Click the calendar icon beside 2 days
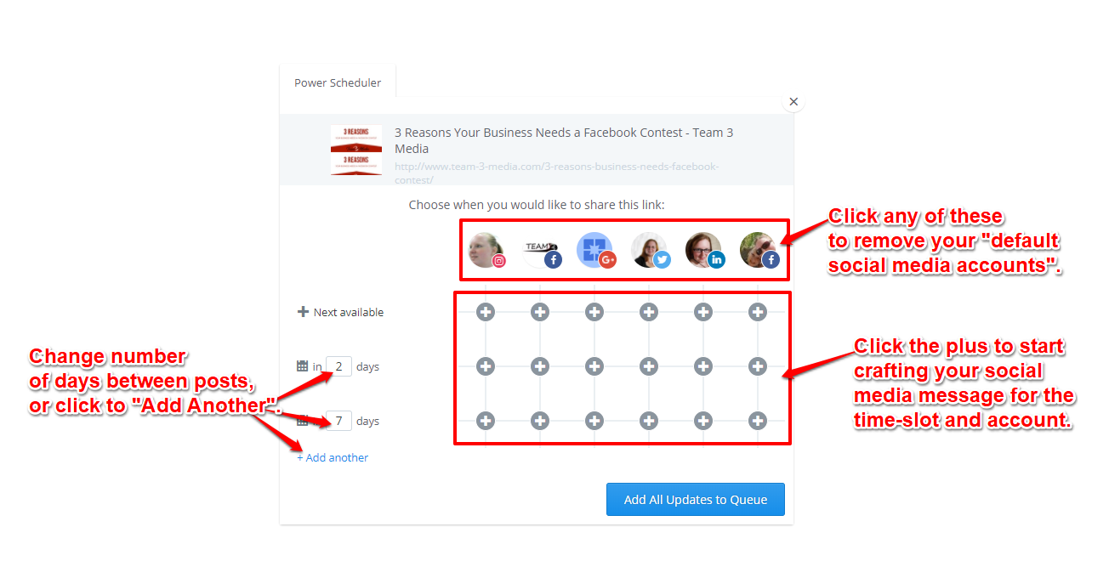The image size is (1109, 561). 302,366
